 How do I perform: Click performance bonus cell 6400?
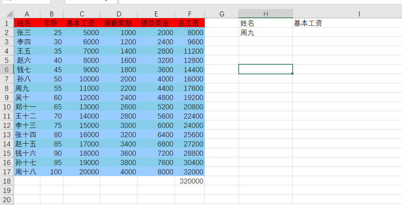(156, 135)
